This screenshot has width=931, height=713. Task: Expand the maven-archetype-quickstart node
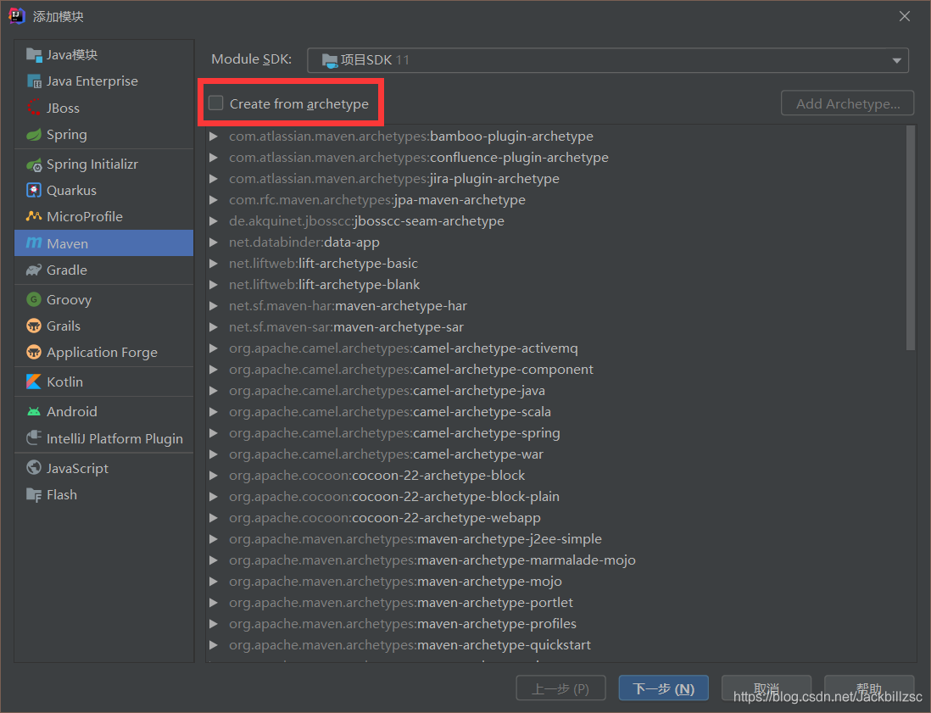[214, 645]
